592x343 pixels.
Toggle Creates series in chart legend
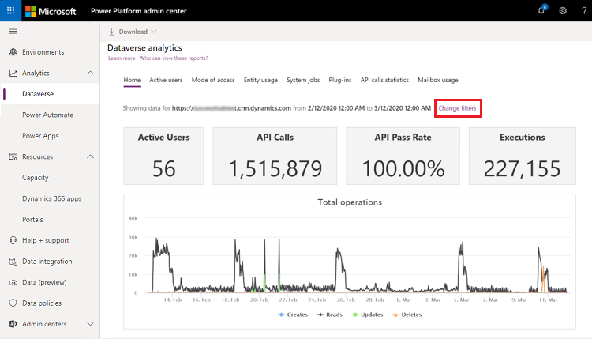click(x=293, y=315)
